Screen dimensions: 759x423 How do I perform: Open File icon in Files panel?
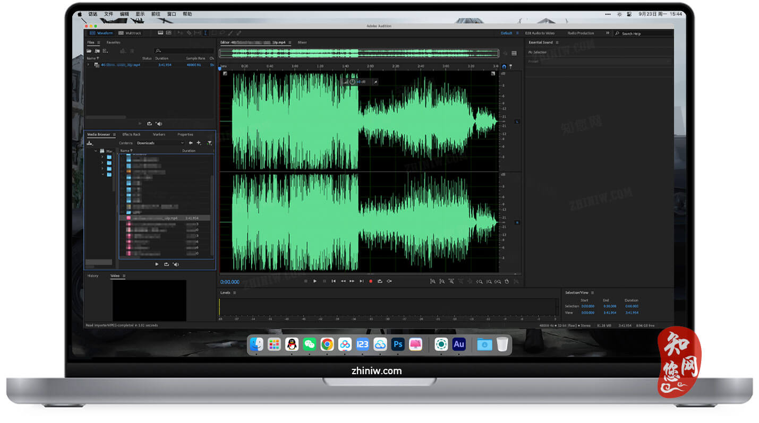(x=89, y=50)
